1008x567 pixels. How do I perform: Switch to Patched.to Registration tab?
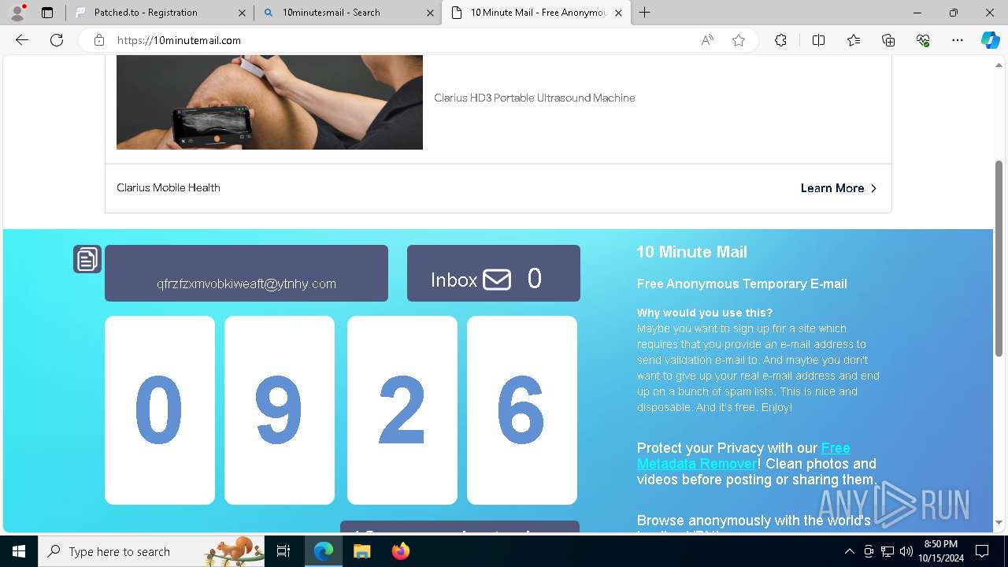point(160,13)
